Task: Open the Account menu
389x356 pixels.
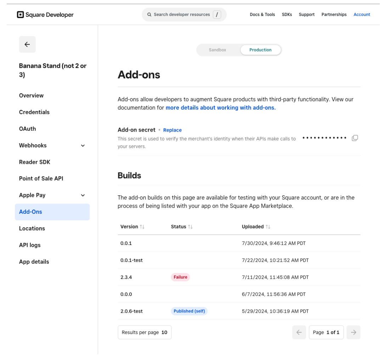Action: click(362, 15)
